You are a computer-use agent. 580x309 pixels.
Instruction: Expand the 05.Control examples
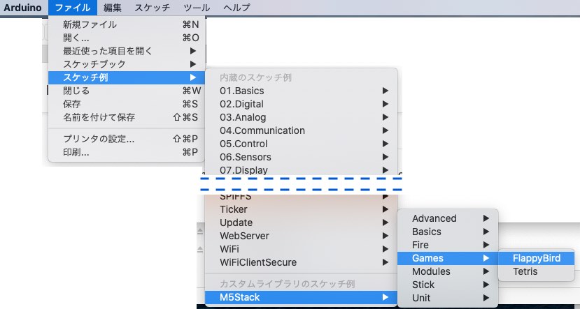(x=302, y=144)
